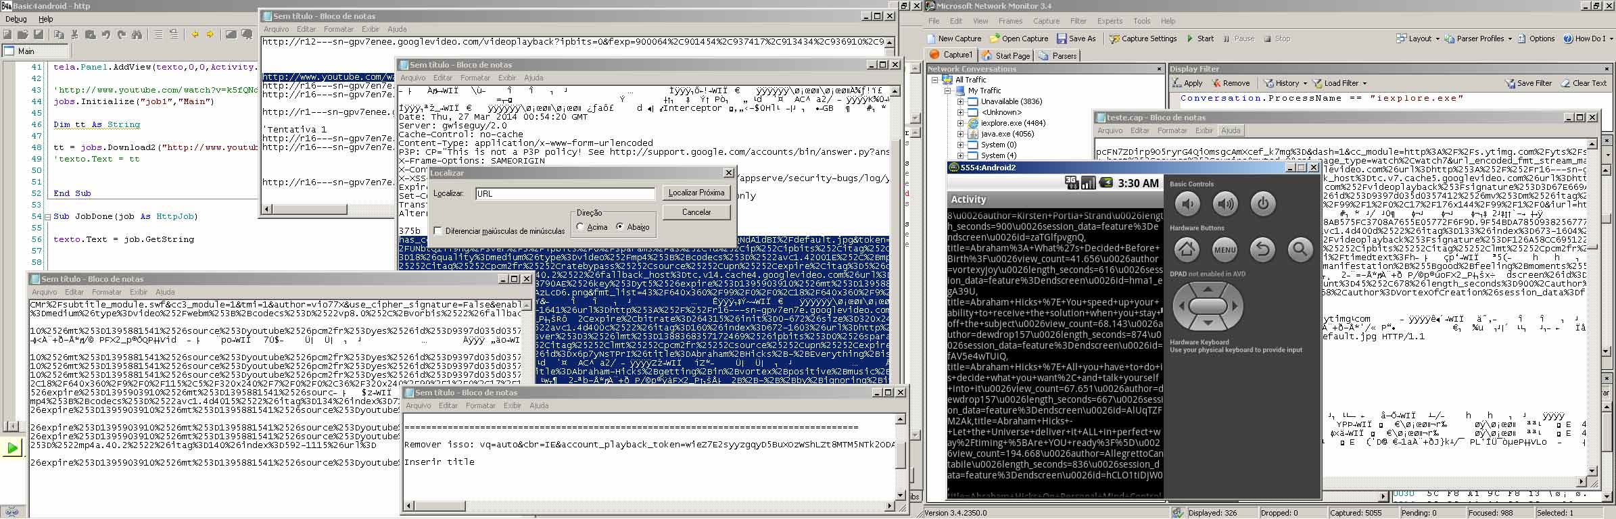
Task: Open the Frames menu in Network Monitor
Action: pos(1010,21)
